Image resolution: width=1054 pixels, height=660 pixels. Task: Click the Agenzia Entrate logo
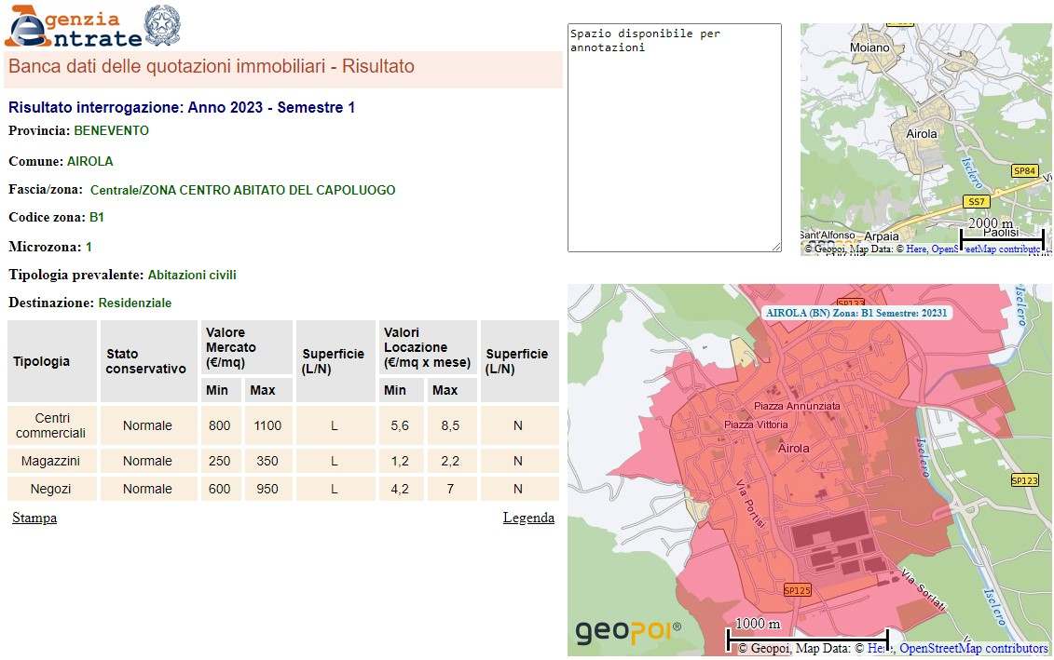(73, 27)
